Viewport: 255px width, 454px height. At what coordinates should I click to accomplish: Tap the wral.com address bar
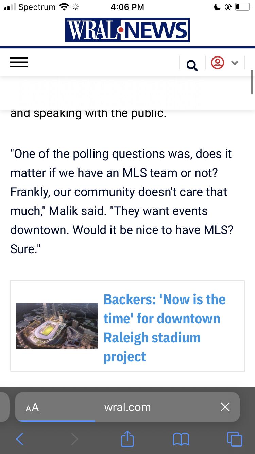coord(128,407)
